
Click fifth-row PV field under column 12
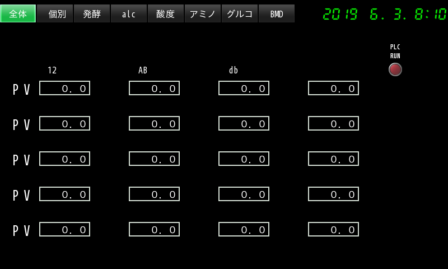tap(64, 229)
